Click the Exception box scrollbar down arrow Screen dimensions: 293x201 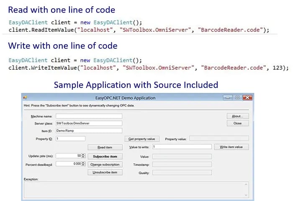246,194
